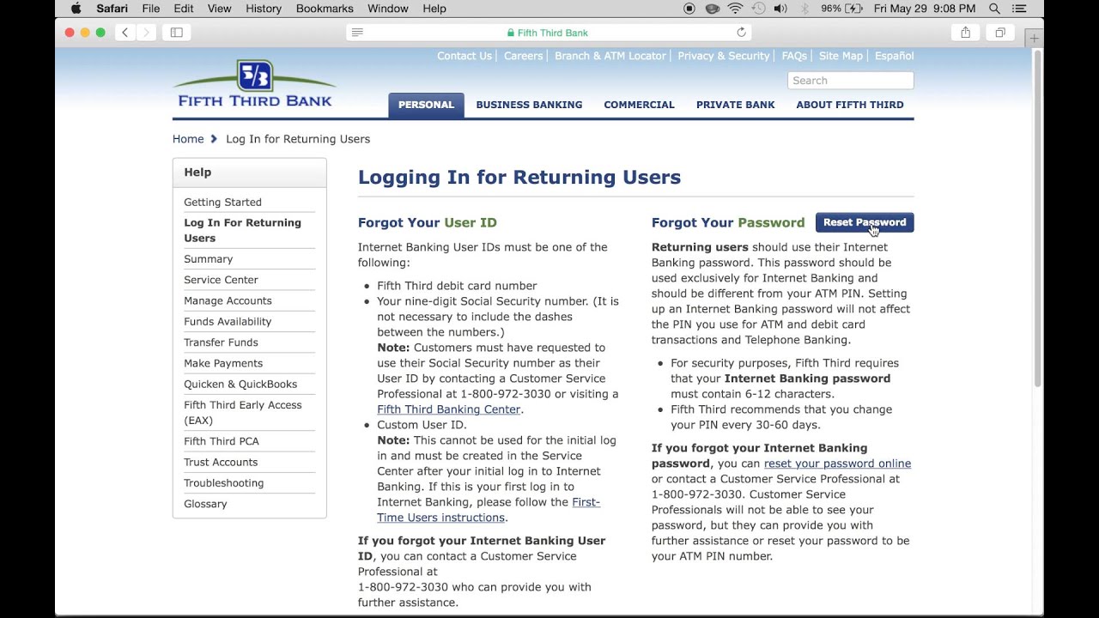Select the BUSINESS BANKING tab

point(529,105)
